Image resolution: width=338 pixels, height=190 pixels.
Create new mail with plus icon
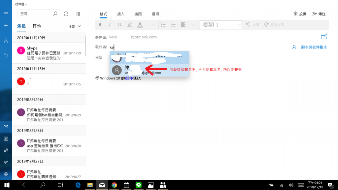click(6, 26)
